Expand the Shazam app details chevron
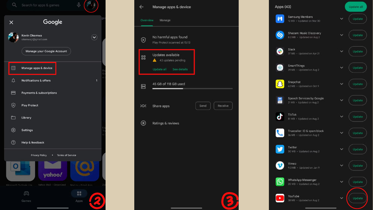The image size is (373, 210). coord(341,35)
